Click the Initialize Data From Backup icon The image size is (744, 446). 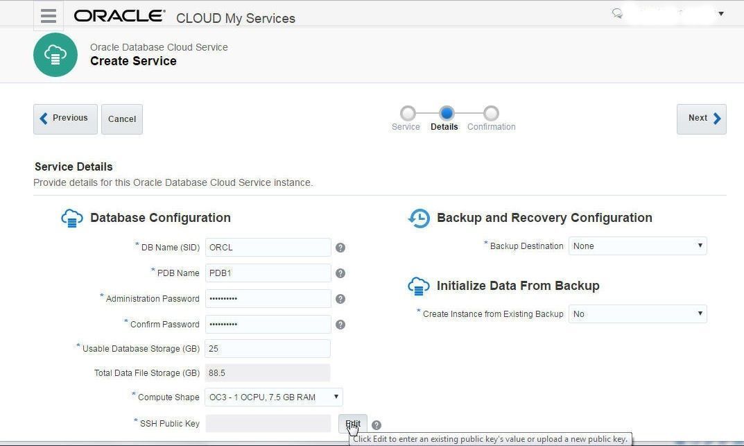coord(419,286)
